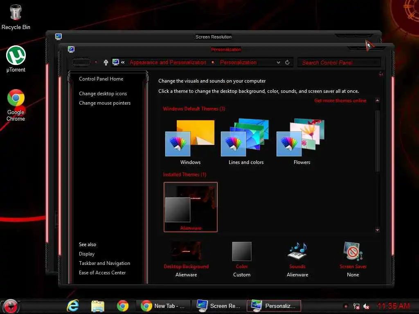Click the address bar monitor icon
The width and height of the screenshot is (419, 314).
click(115, 62)
